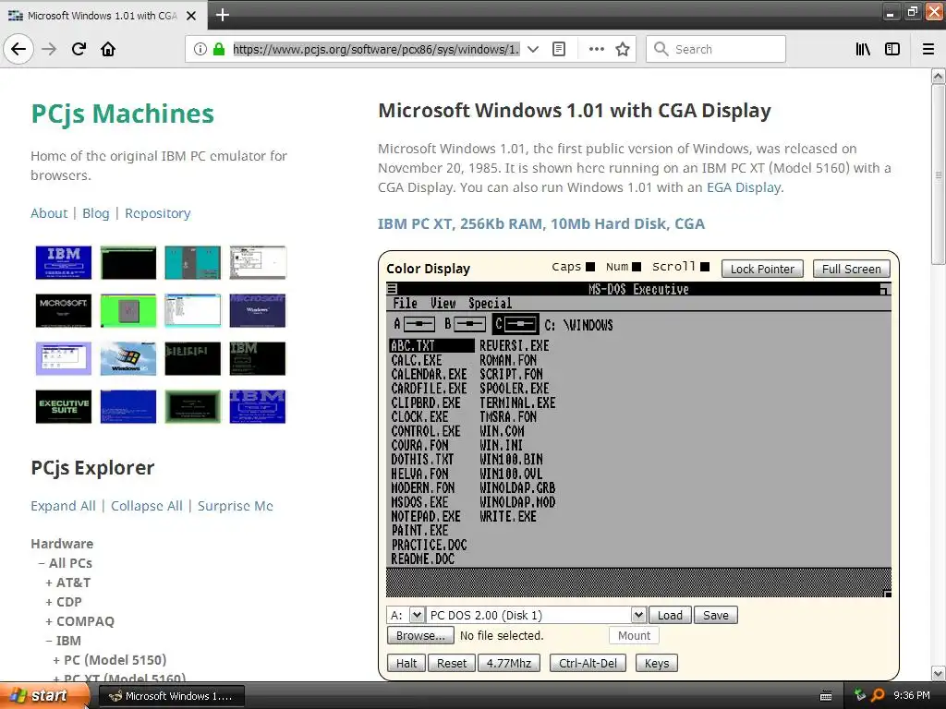This screenshot has height=709, width=946.
Task: Open the PC DOS 2.00 disk dropdown
Action: click(639, 615)
